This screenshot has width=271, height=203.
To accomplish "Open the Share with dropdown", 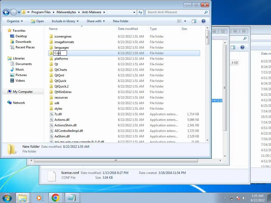I will (96, 21).
